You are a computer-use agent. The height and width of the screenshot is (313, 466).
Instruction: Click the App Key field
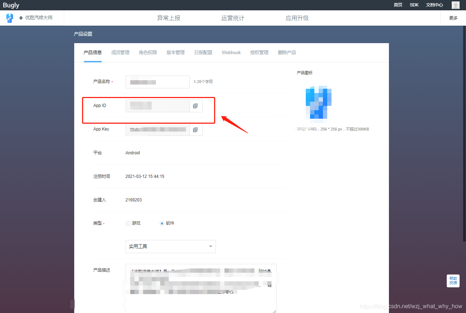158,129
